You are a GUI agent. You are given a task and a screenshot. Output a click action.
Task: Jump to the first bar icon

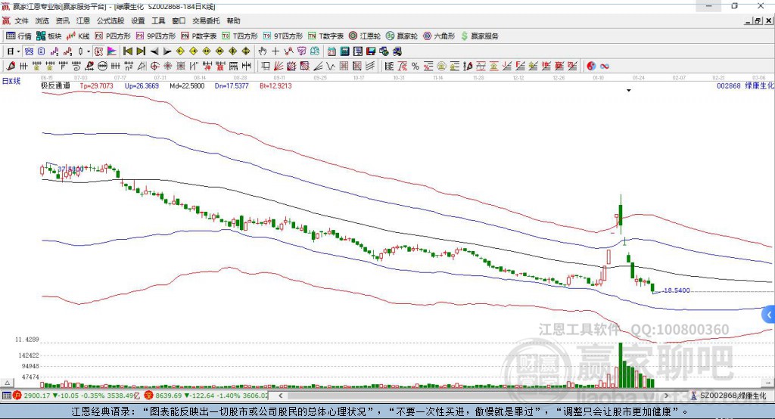(x=127, y=51)
